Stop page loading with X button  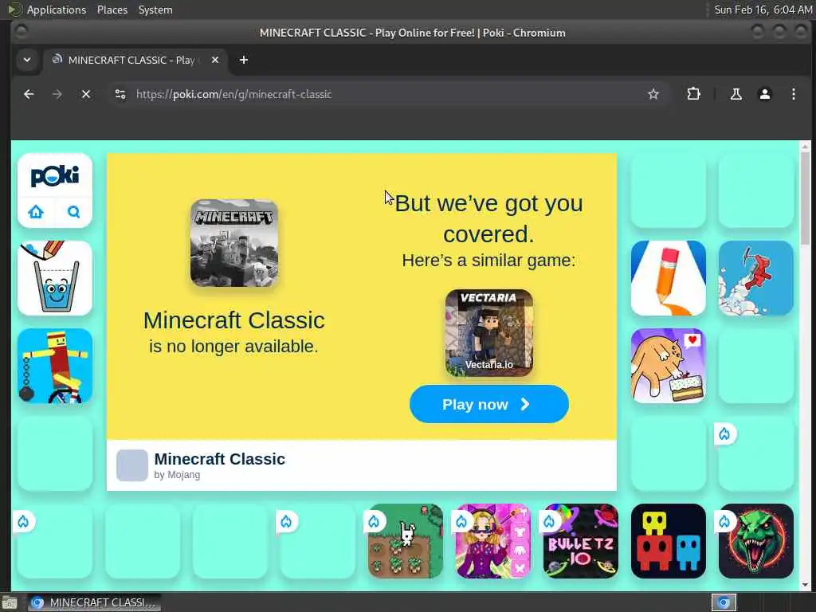coord(86,94)
